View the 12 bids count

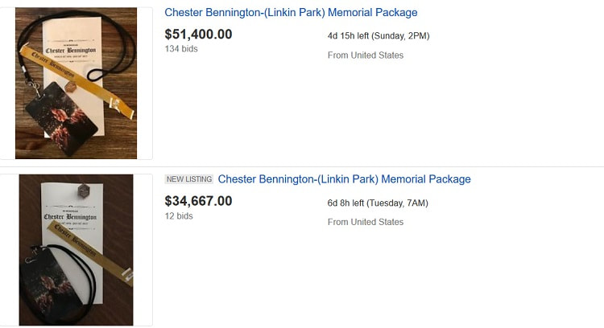pyautogui.click(x=179, y=215)
